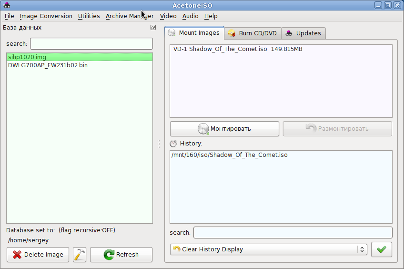Screen dimensions: 404x269
Task: Click the Delete Image button
Action: point(38,255)
